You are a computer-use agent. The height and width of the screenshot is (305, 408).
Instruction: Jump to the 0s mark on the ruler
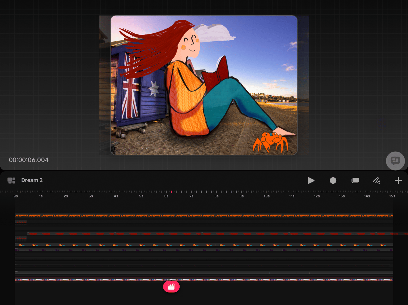coord(16,196)
